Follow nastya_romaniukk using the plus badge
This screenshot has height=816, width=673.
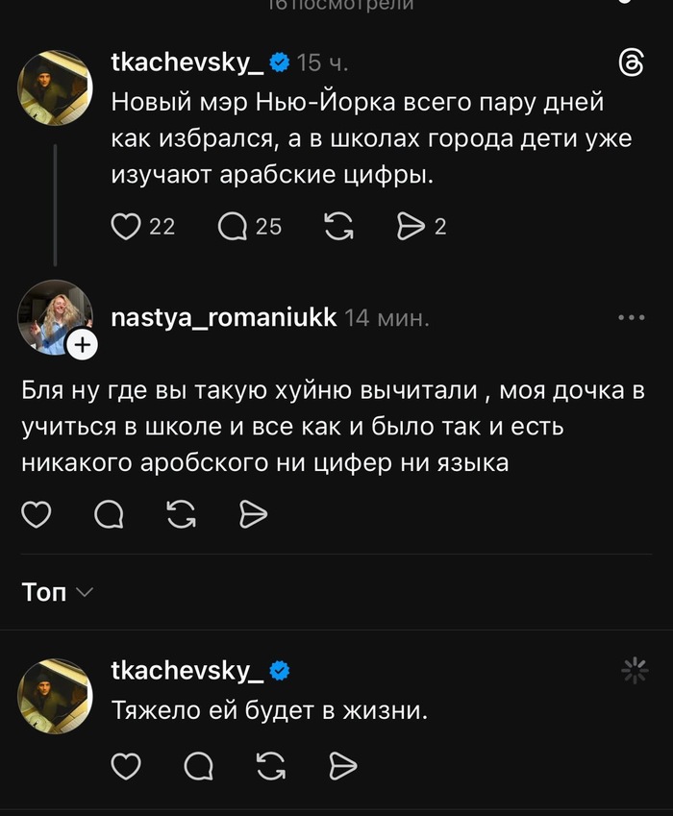[x=83, y=343]
